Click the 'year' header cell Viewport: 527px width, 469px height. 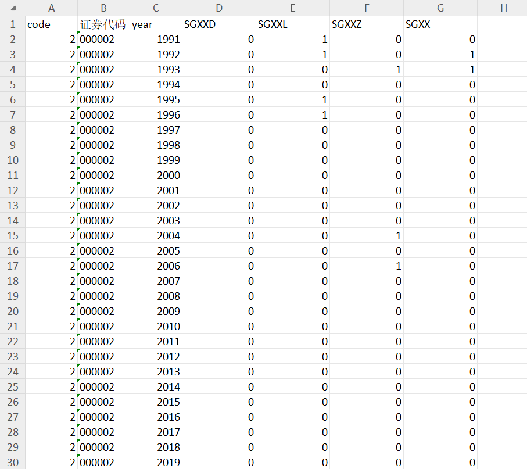(x=156, y=24)
